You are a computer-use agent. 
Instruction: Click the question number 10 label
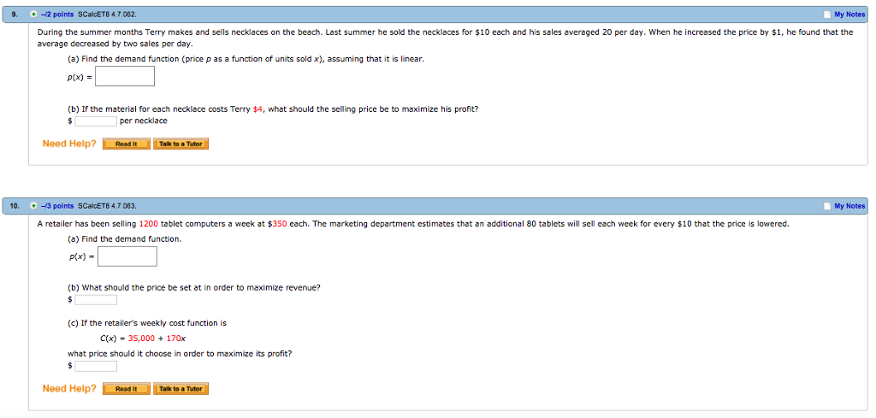(x=14, y=206)
